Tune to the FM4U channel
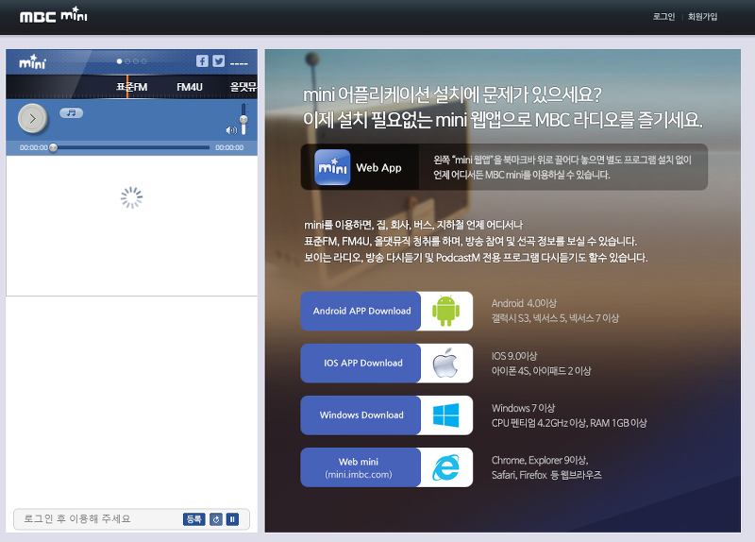 click(x=190, y=87)
